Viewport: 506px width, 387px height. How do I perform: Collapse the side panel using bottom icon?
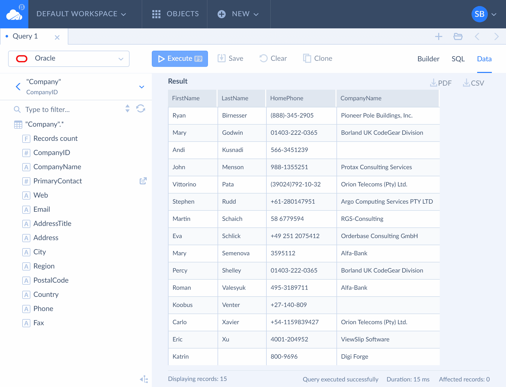click(x=144, y=379)
